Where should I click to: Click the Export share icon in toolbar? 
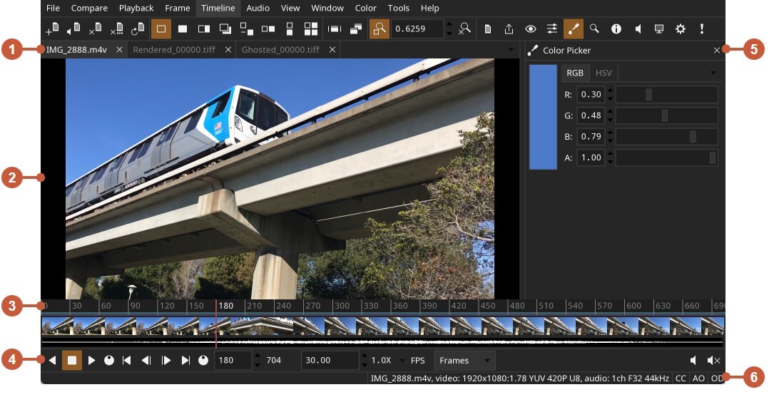(509, 29)
